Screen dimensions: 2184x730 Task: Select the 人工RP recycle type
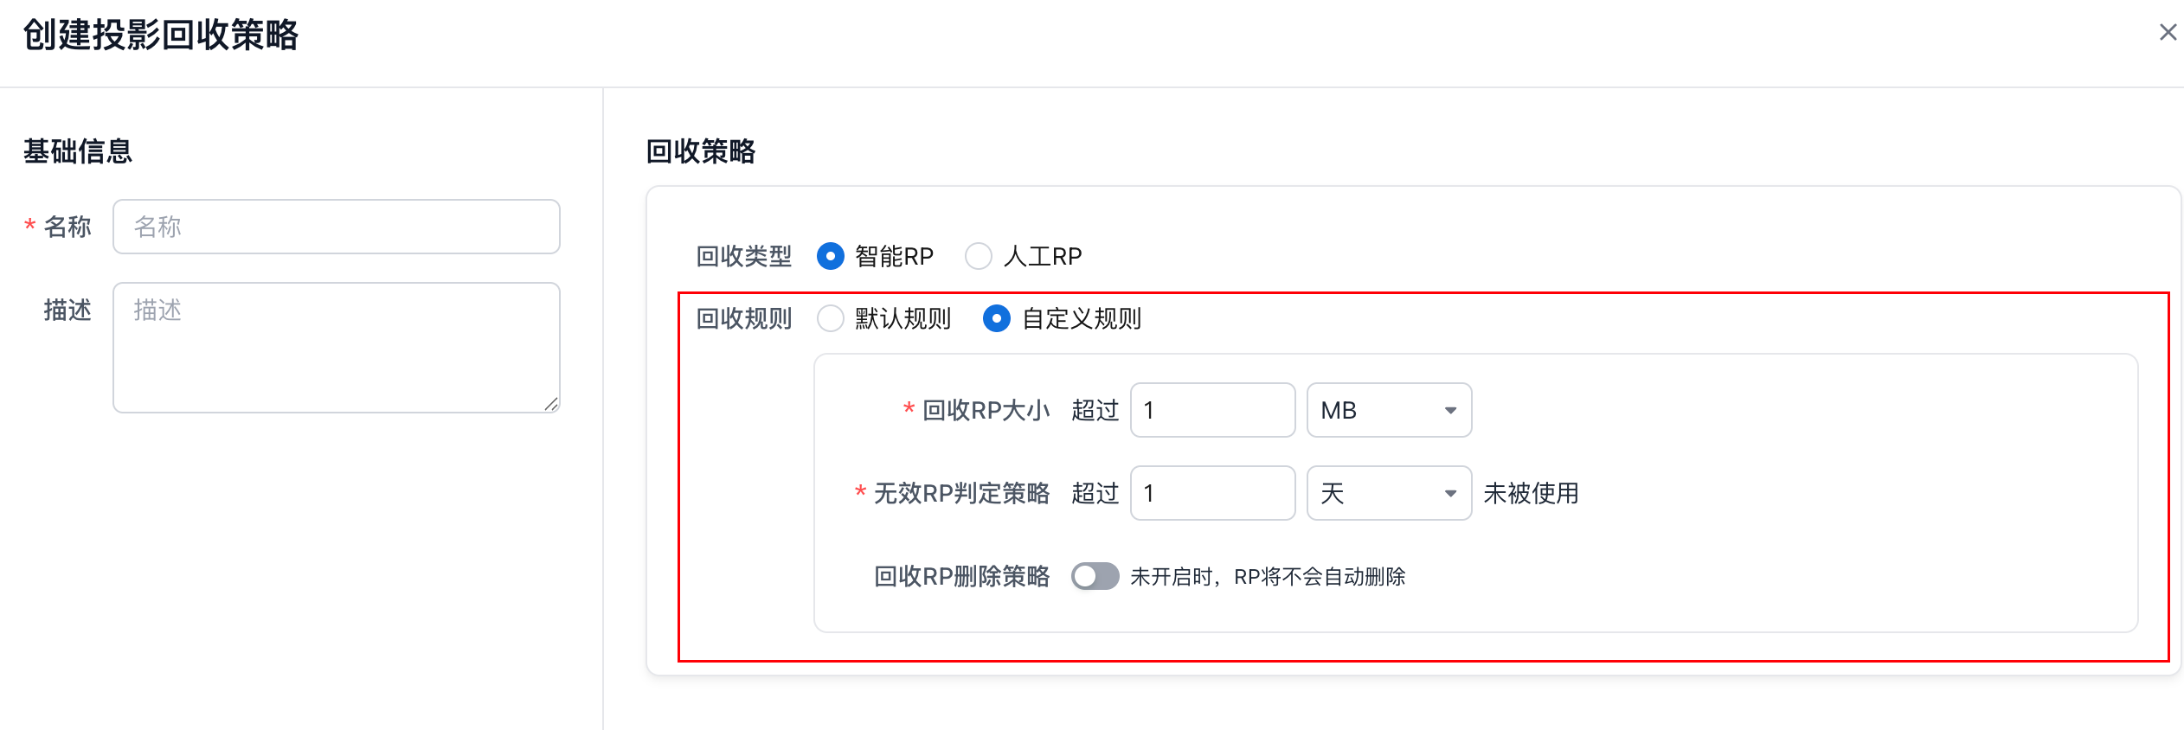point(979,257)
